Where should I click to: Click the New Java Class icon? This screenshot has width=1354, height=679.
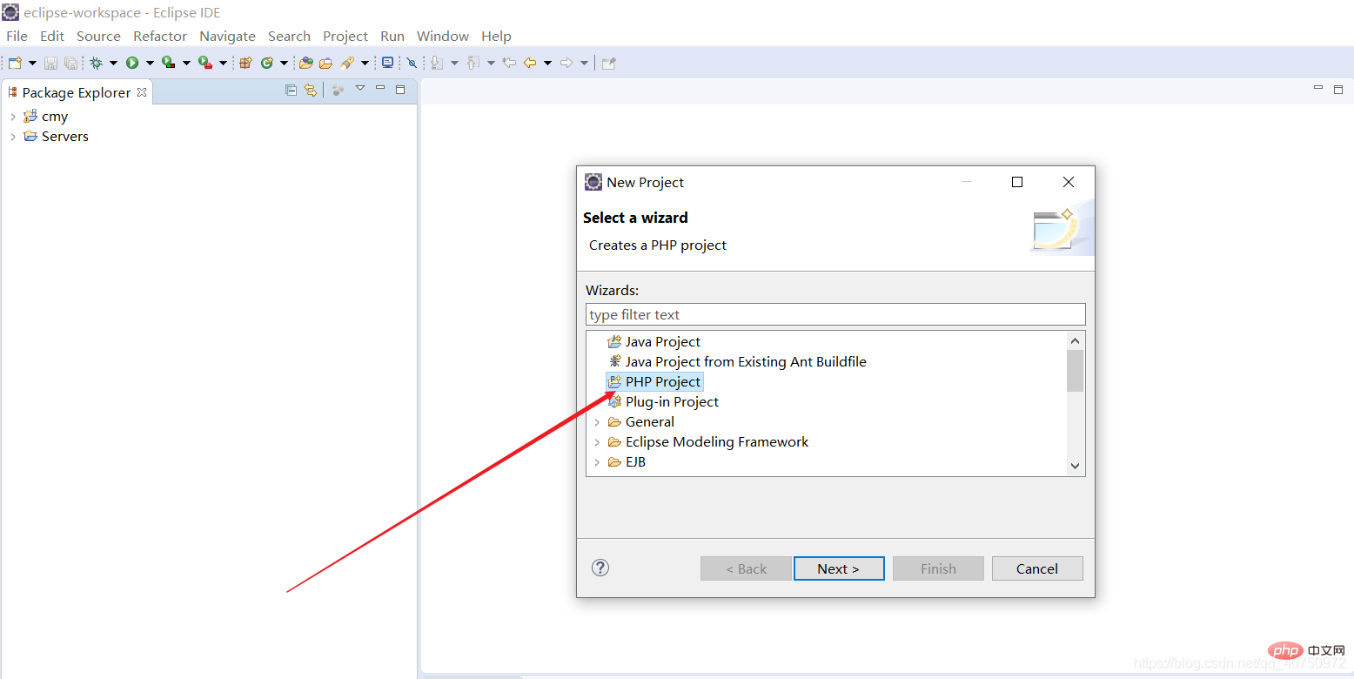click(x=267, y=63)
